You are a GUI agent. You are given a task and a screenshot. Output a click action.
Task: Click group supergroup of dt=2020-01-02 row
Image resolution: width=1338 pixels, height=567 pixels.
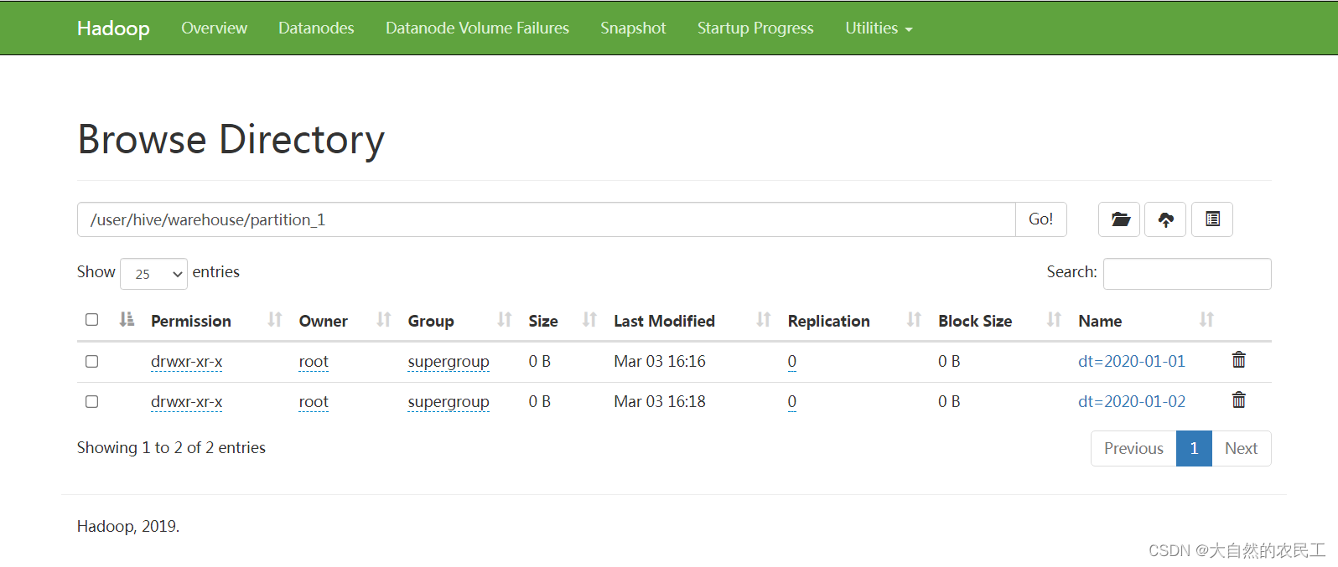[449, 402]
